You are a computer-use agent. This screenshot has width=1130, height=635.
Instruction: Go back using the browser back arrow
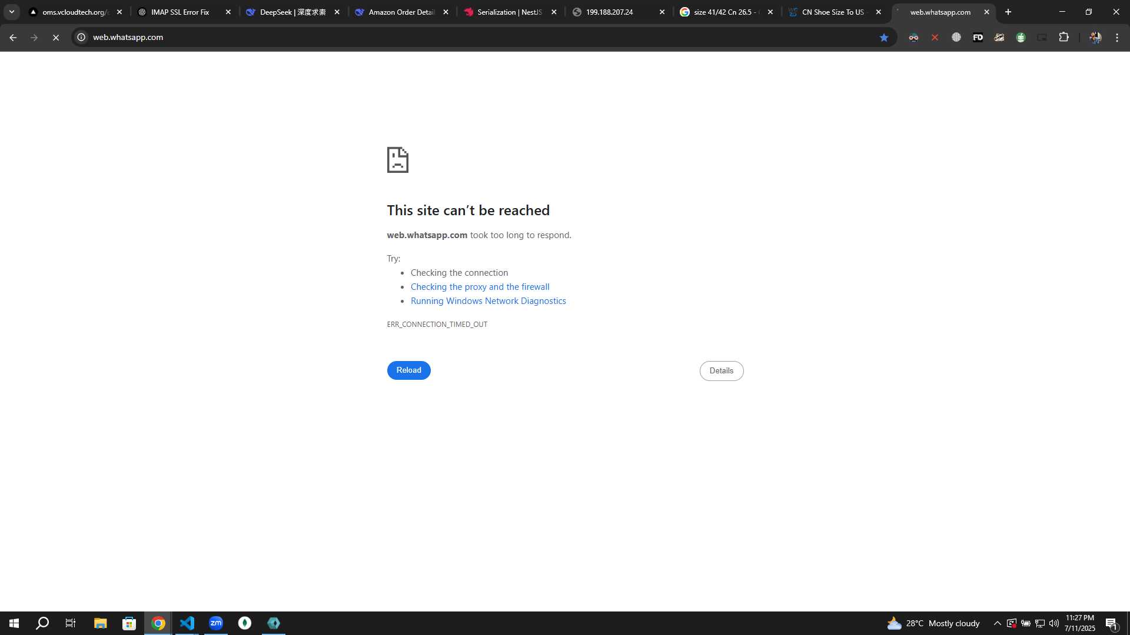click(x=13, y=38)
